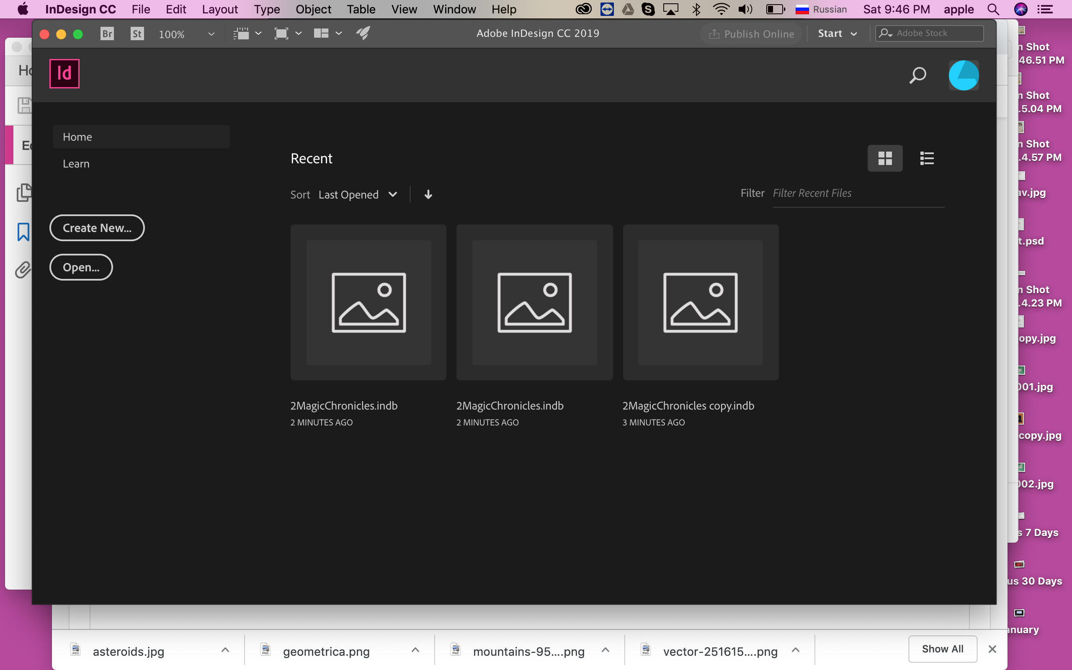Click the Open button
Image resolution: width=1072 pixels, height=670 pixels.
point(81,267)
